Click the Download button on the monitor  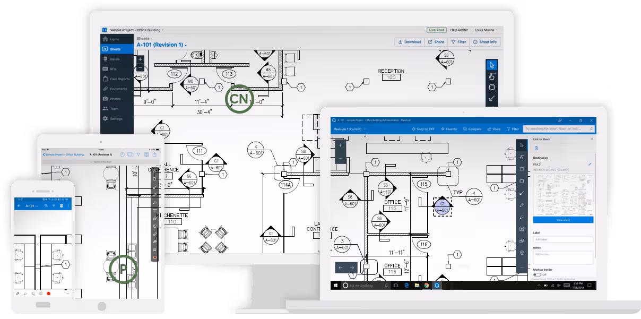(x=409, y=42)
